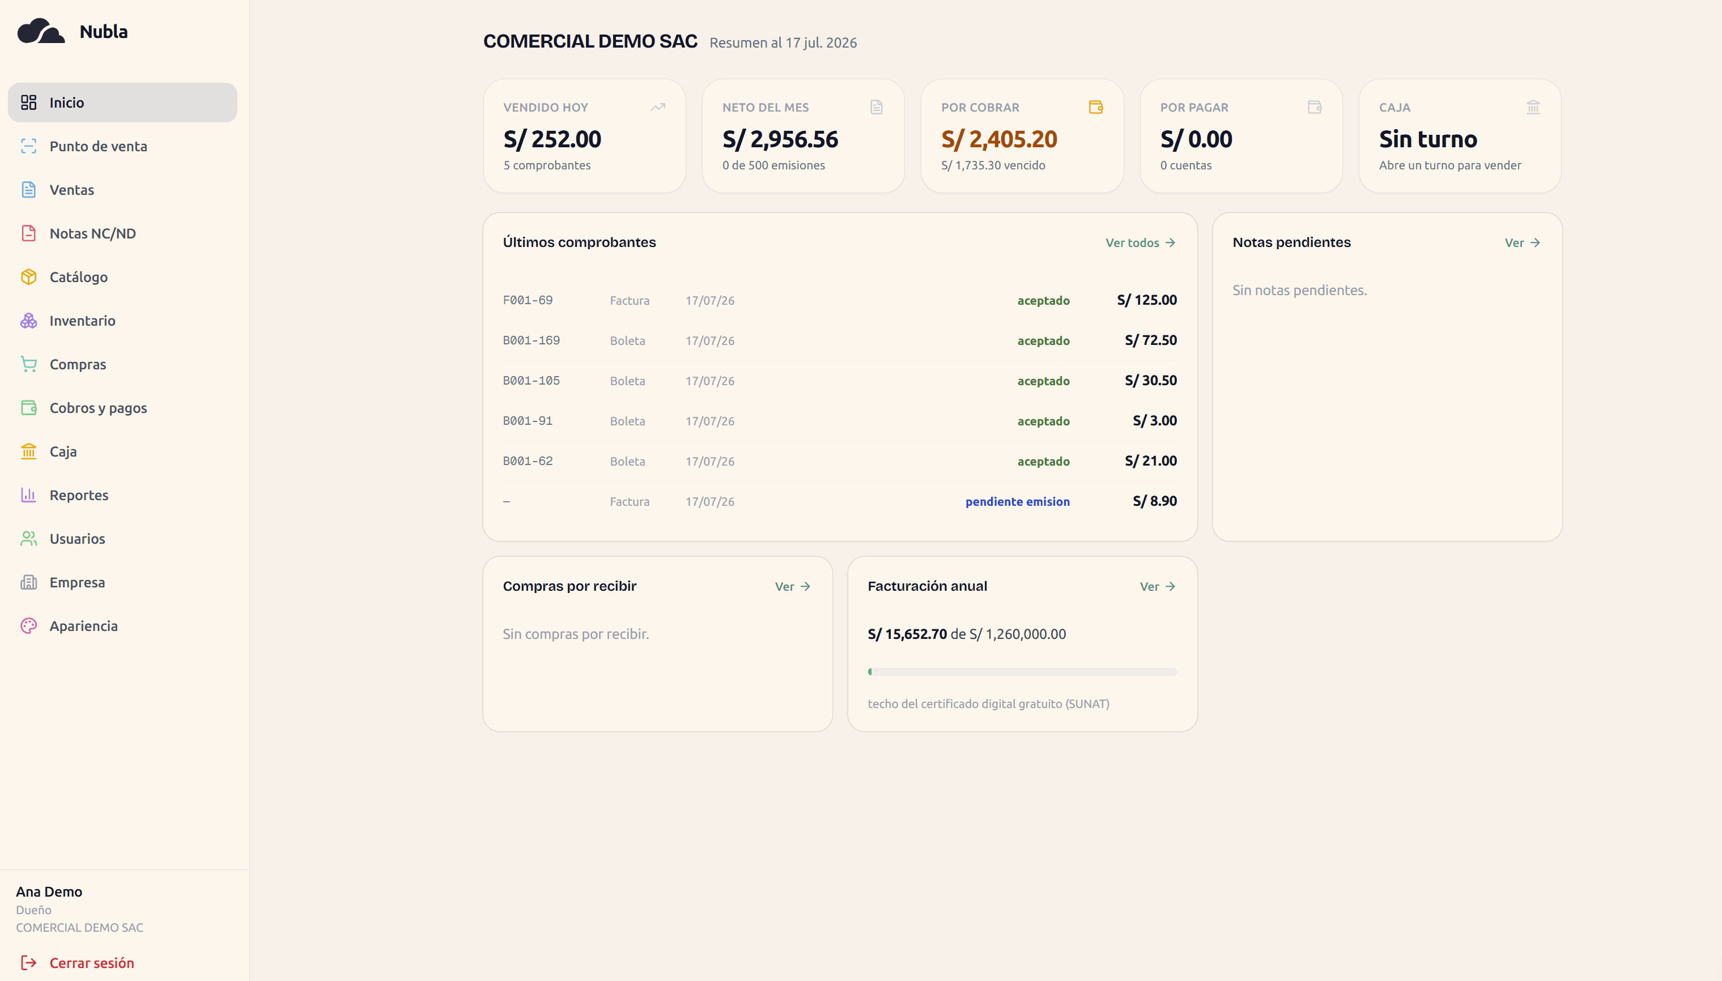Screen dimensions: 1722x981
Task: Open Apariencia settings
Action: click(122, 626)
